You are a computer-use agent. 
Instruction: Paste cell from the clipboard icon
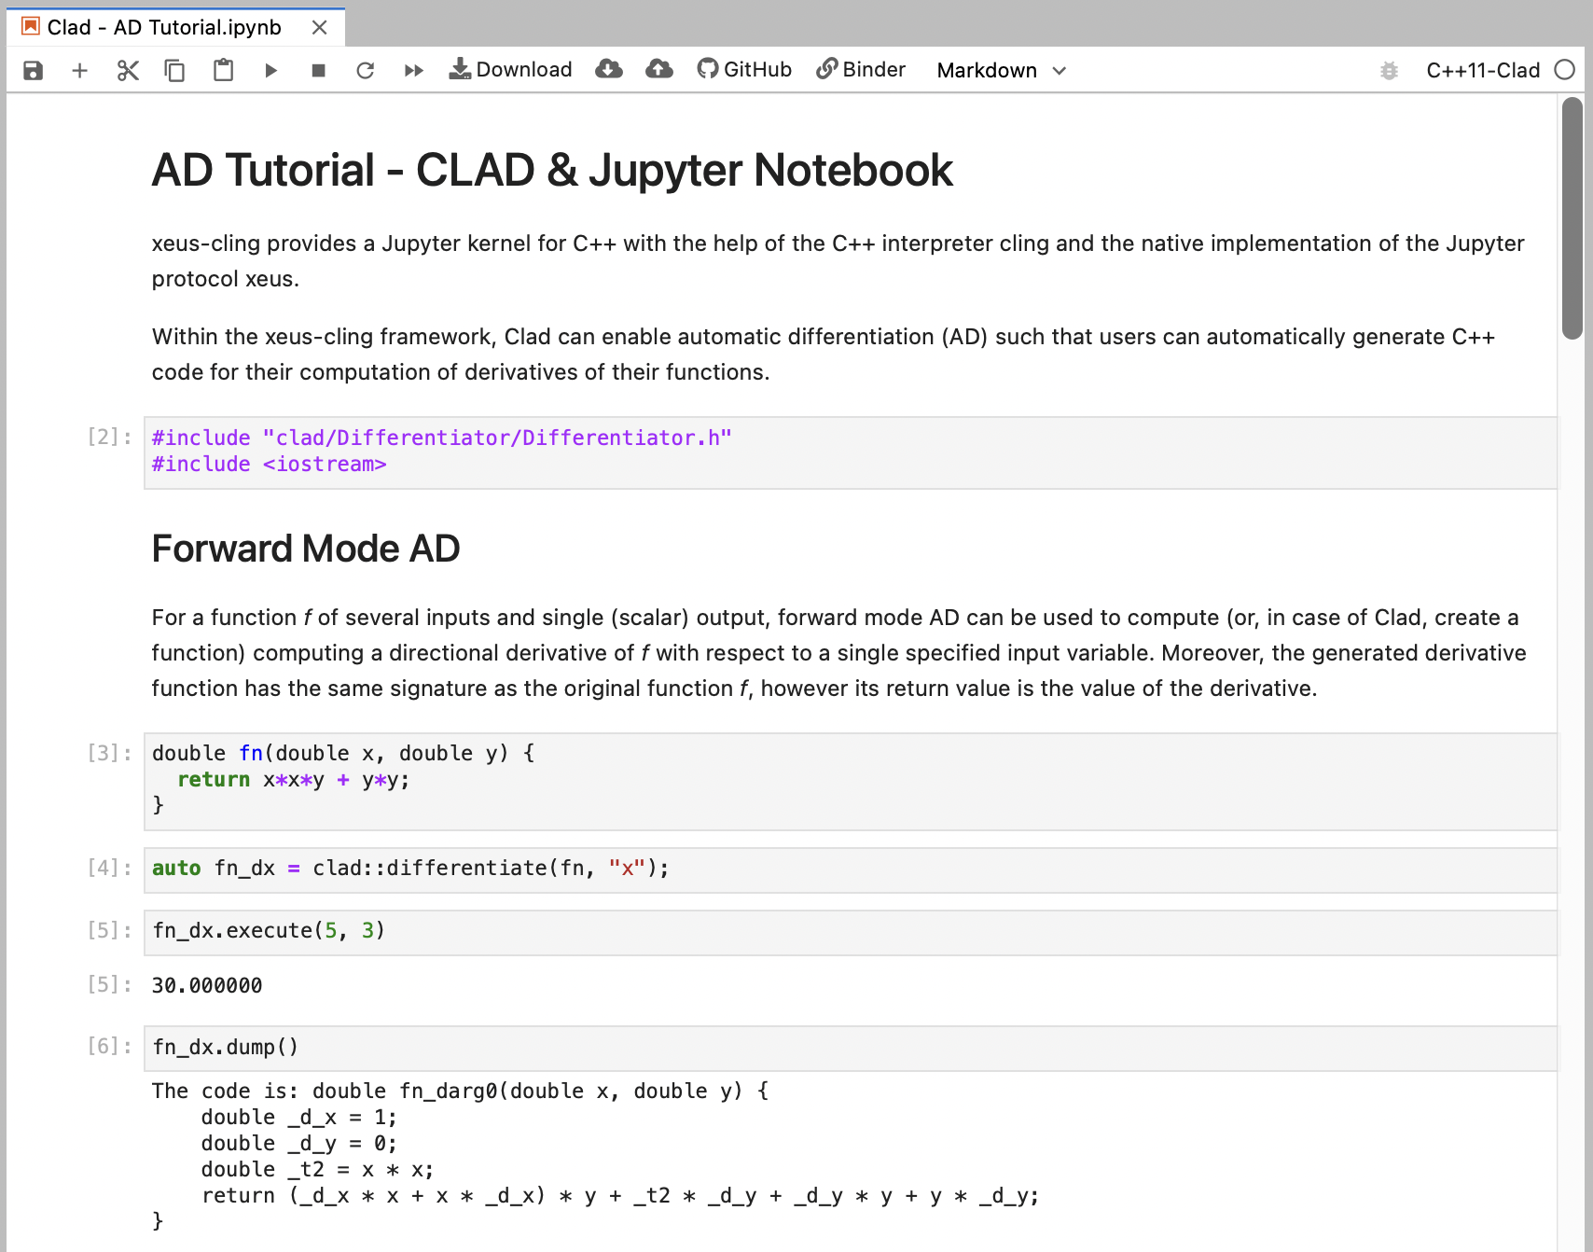click(223, 71)
